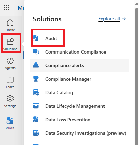Click the Communication Compliance chat icon

(x=36, y=51)
